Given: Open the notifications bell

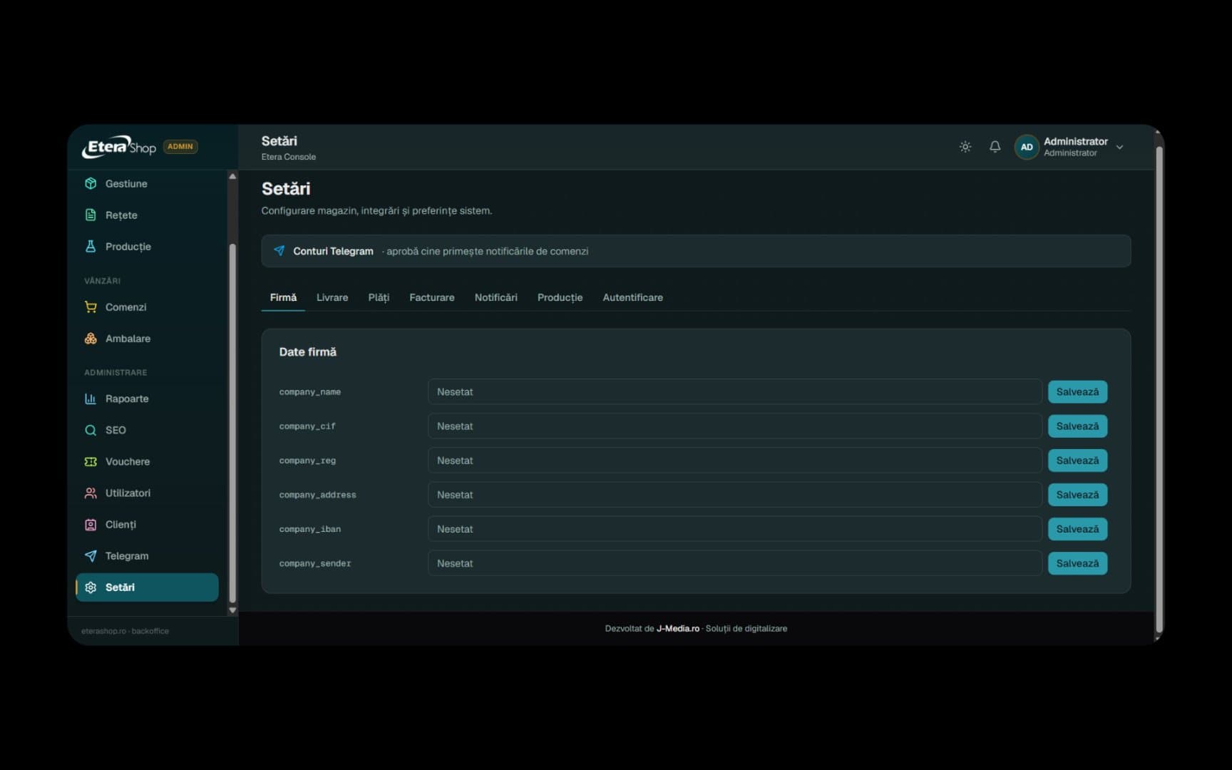Looking at the screenshot, I should [x=995, y=147].
